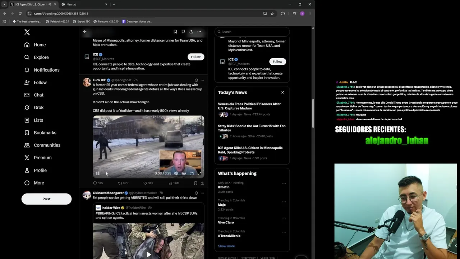Follow ICE in the right column card
The height and width of the screenshot is (259, 460).
[x=277, y=62]
